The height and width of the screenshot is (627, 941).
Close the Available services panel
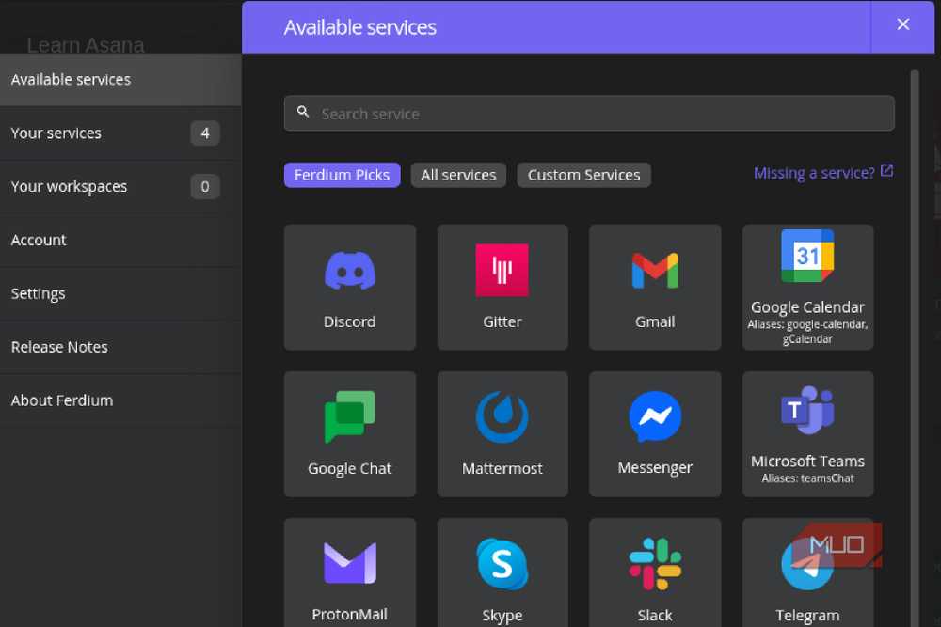[903, 24]
